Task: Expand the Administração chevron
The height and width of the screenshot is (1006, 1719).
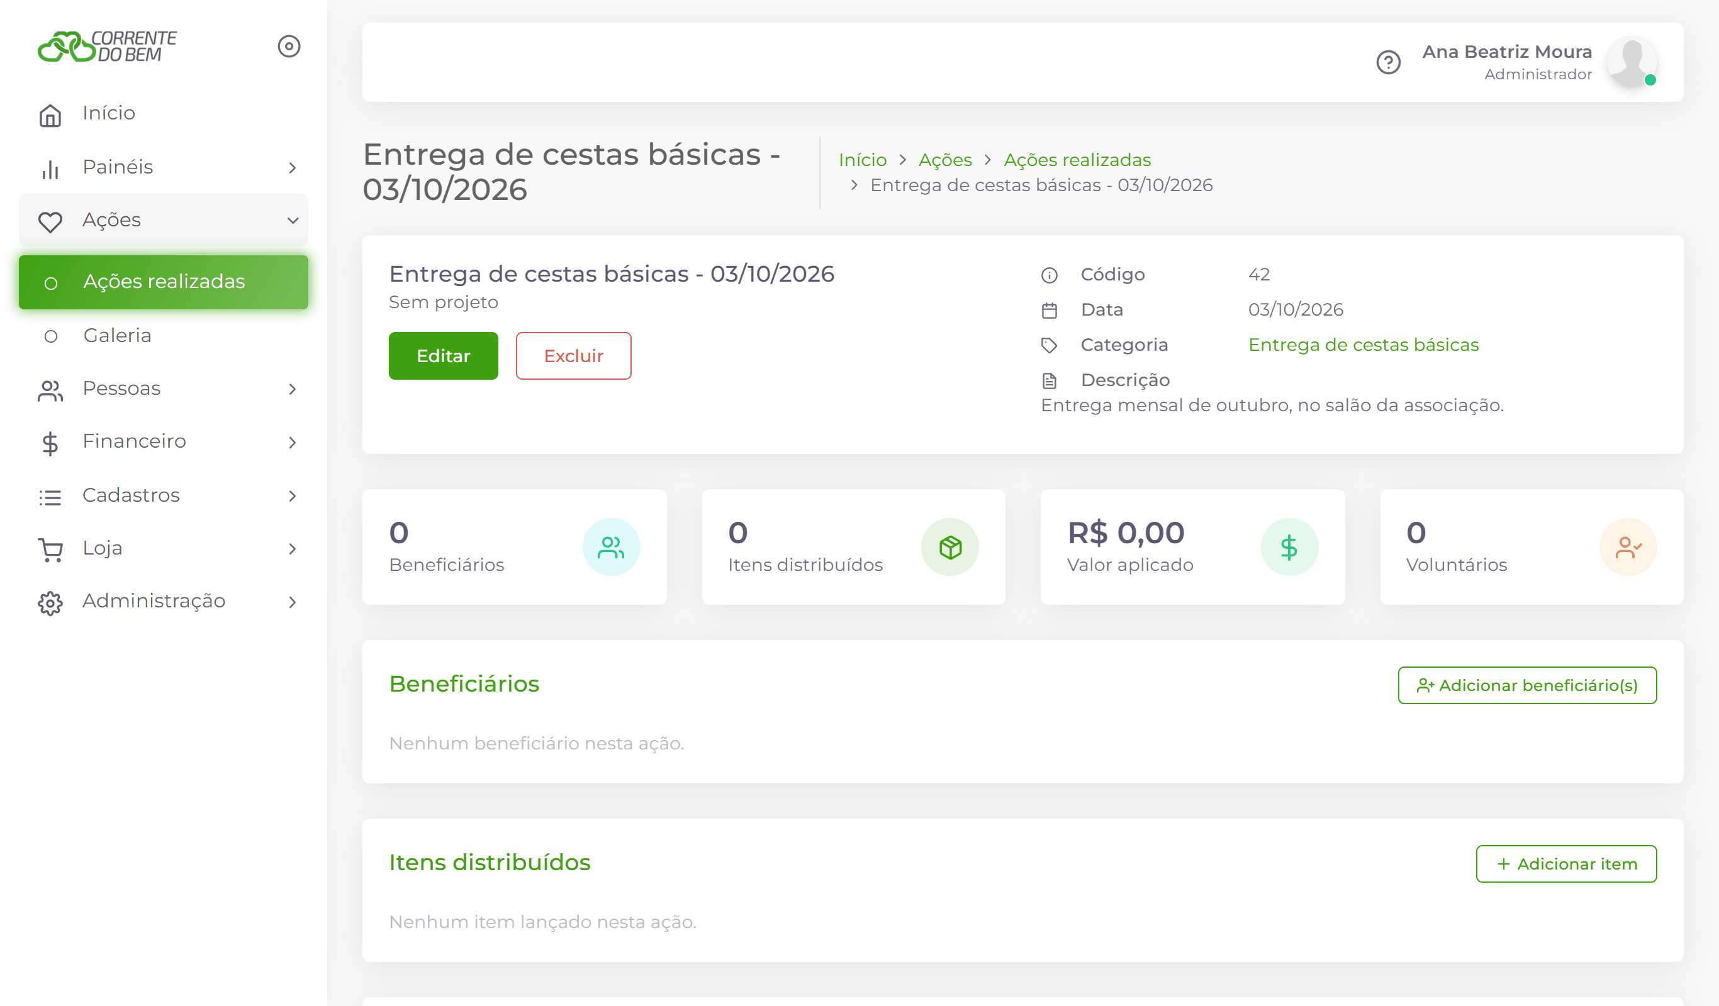Action: click(293, 602)
